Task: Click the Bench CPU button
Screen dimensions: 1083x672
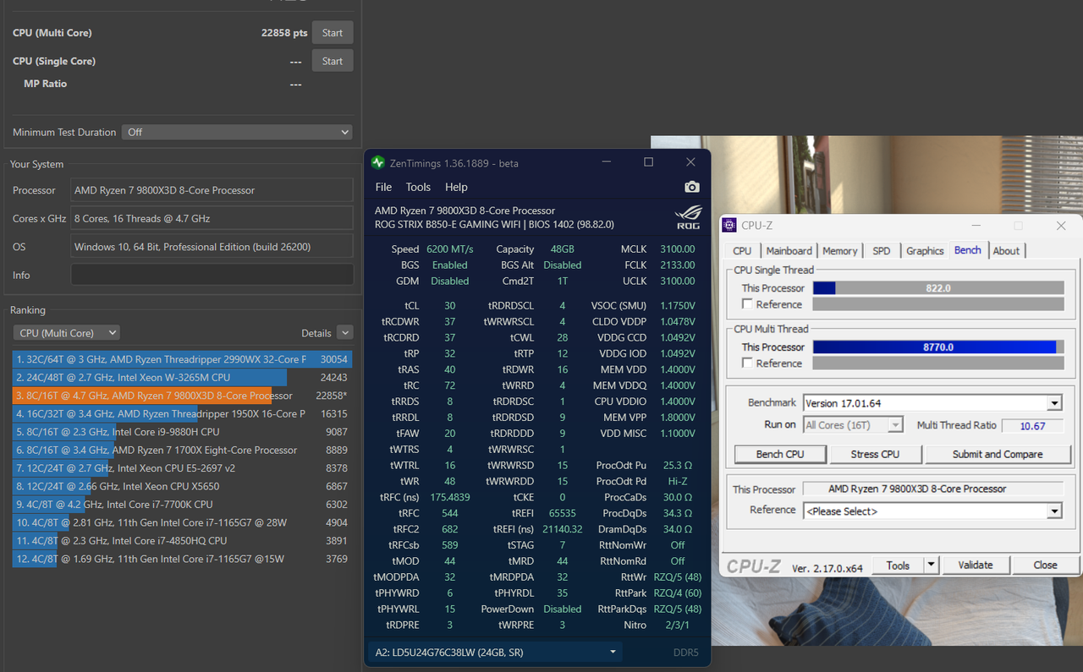Action: coord(780,454)
